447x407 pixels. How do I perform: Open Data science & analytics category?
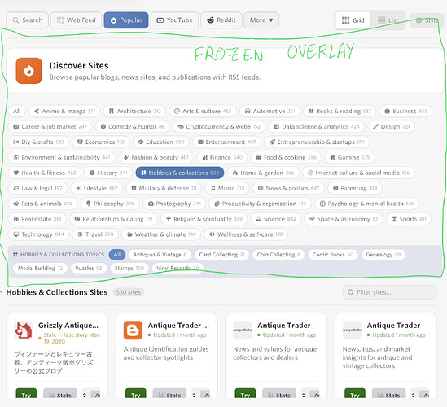point(317,126)
